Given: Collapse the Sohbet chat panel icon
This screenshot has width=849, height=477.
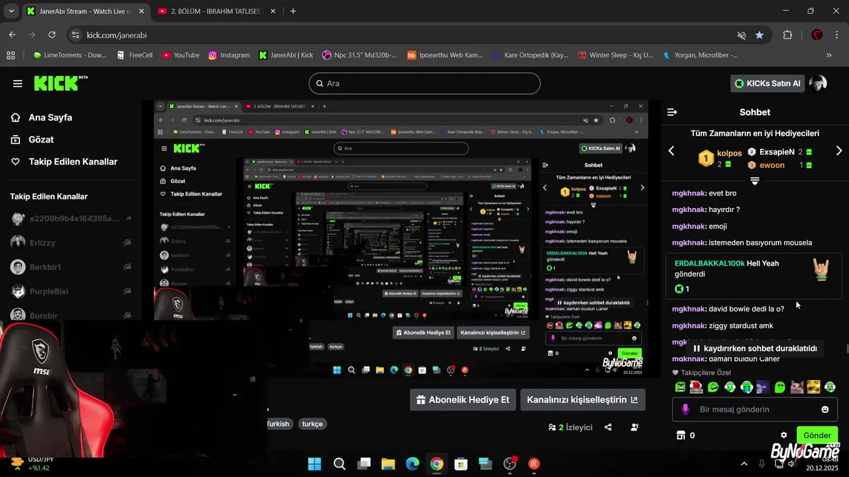Looking at the screenshot, I should click(672, 112).
